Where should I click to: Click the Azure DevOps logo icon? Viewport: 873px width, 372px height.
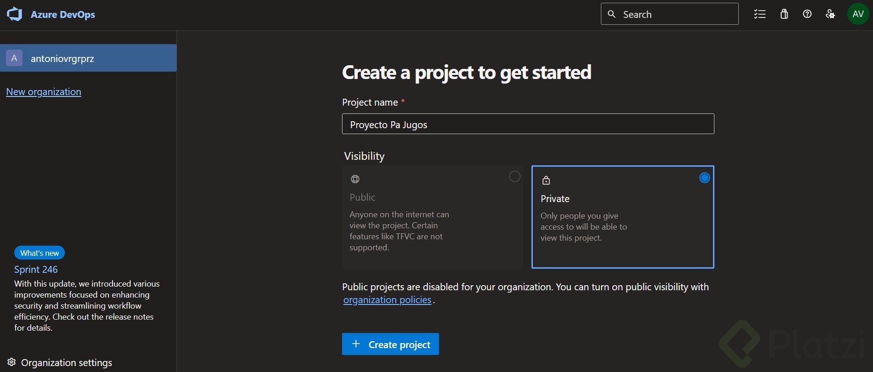[x=14, y=14]
